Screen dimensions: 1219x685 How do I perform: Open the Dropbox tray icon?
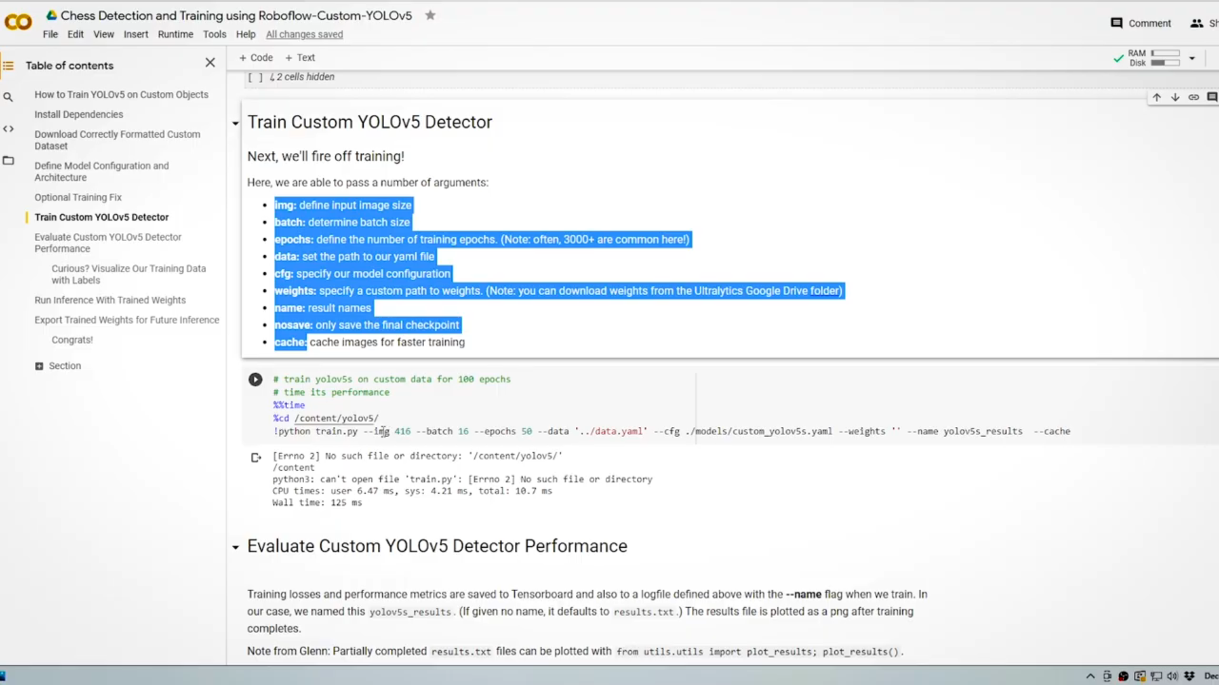[x=1189, y=676]
